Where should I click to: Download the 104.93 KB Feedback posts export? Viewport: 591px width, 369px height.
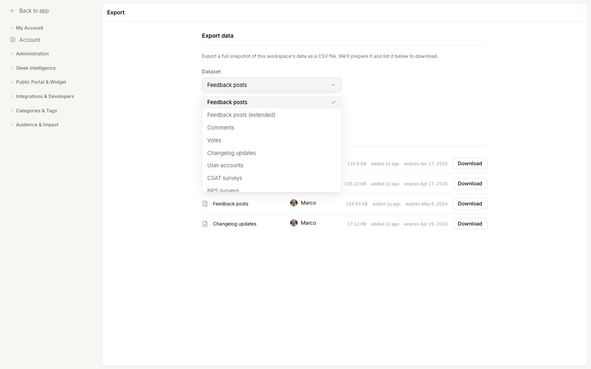[x=470, y=204]
